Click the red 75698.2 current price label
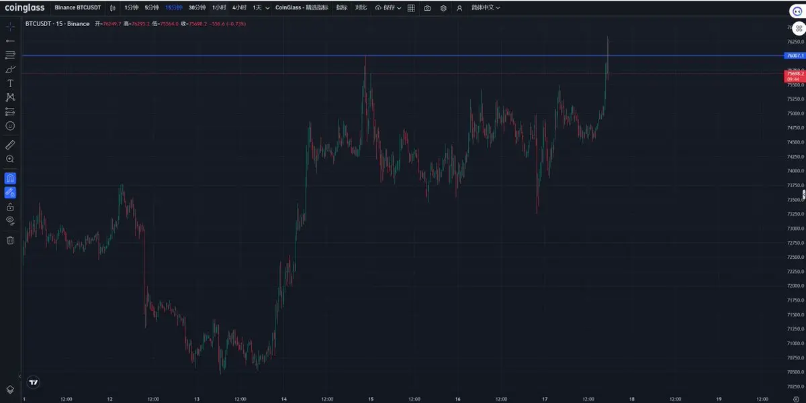Image resolution: width=806 pixels, height=403 pixels. 794,76
